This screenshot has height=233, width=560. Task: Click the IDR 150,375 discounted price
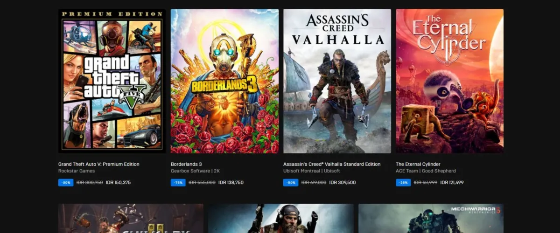pyautogui.click(x=119, y=183)
